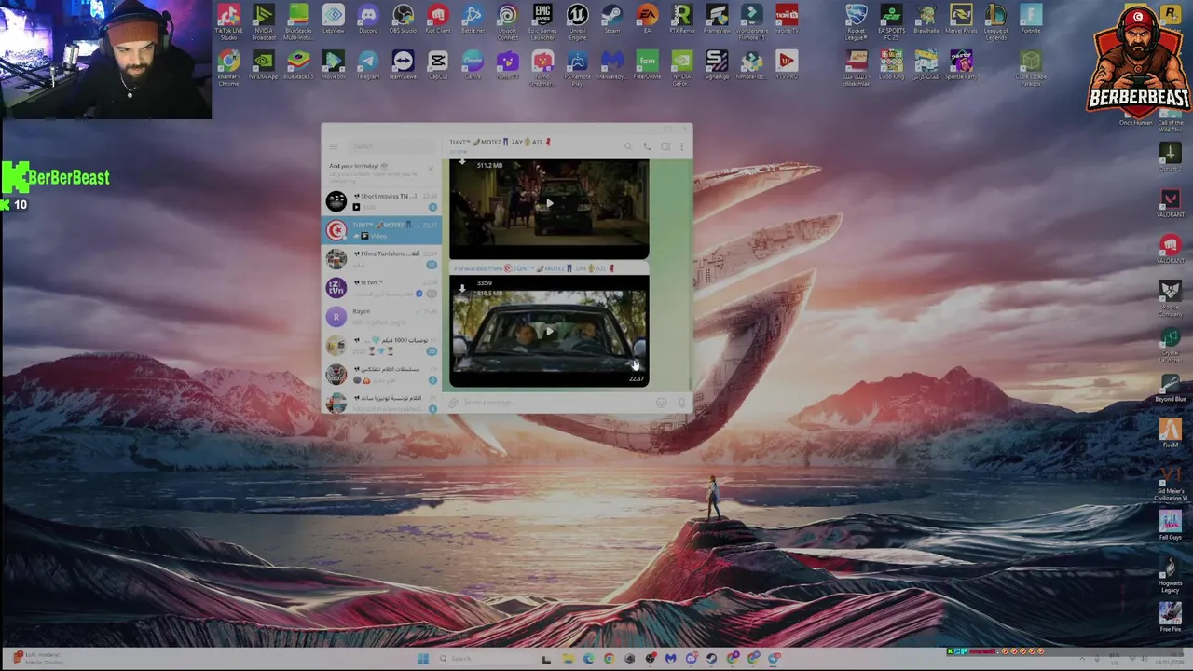Open PS Remote Play desktop shortcut

[577, 68]
